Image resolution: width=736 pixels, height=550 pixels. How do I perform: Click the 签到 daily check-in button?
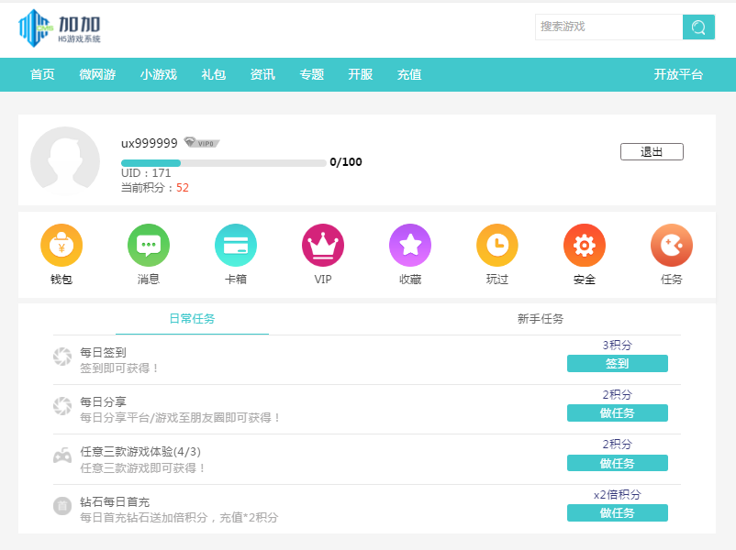click(x=617, y=364)
